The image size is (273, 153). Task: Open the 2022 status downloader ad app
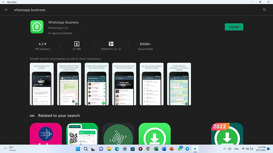[x=227, y=133]
